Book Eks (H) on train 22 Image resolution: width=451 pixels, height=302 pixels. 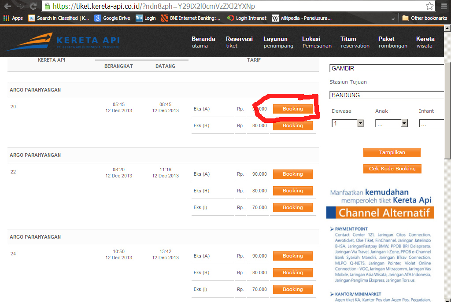click(292, 191)
